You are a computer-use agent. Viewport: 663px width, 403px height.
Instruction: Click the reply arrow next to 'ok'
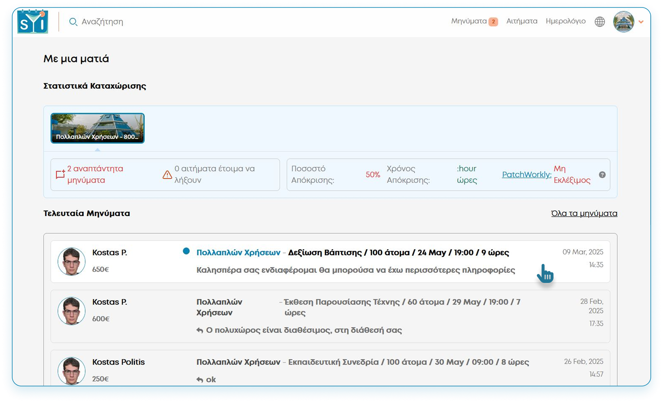click(x=200, y=380)
